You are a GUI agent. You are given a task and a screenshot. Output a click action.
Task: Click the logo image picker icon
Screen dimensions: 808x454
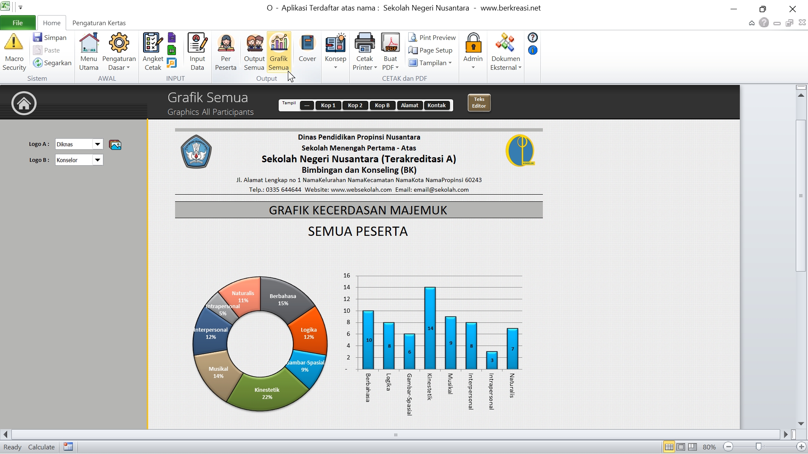click(x=115, y=145)
